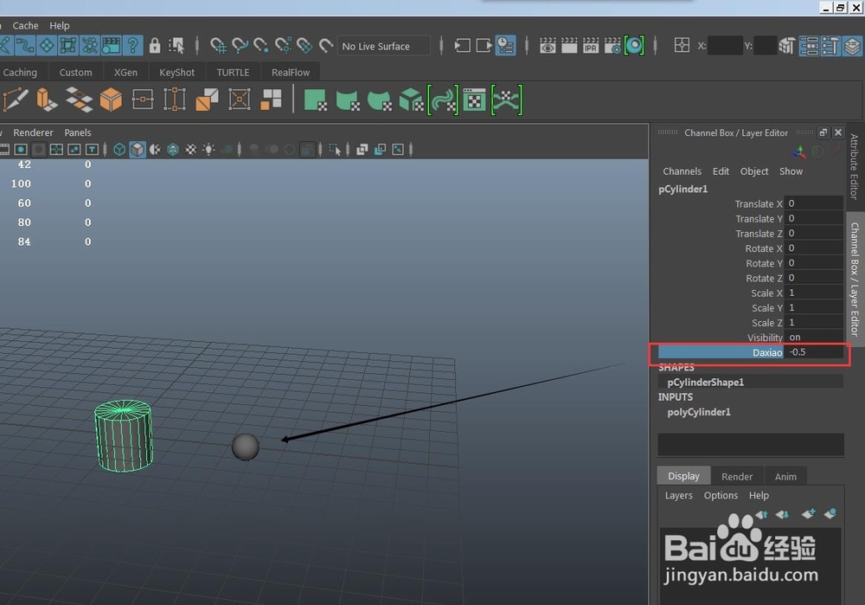Start IPR render
Image resolution: width=865 pixels, height=605 pixels.
coord(591,46)
